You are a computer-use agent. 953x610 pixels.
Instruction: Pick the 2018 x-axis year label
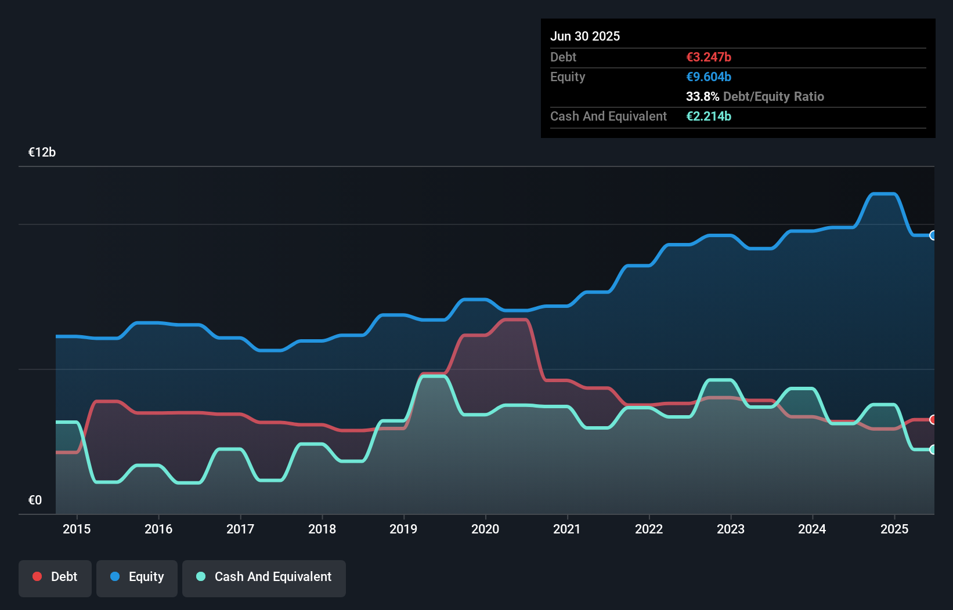click(322, 529)
